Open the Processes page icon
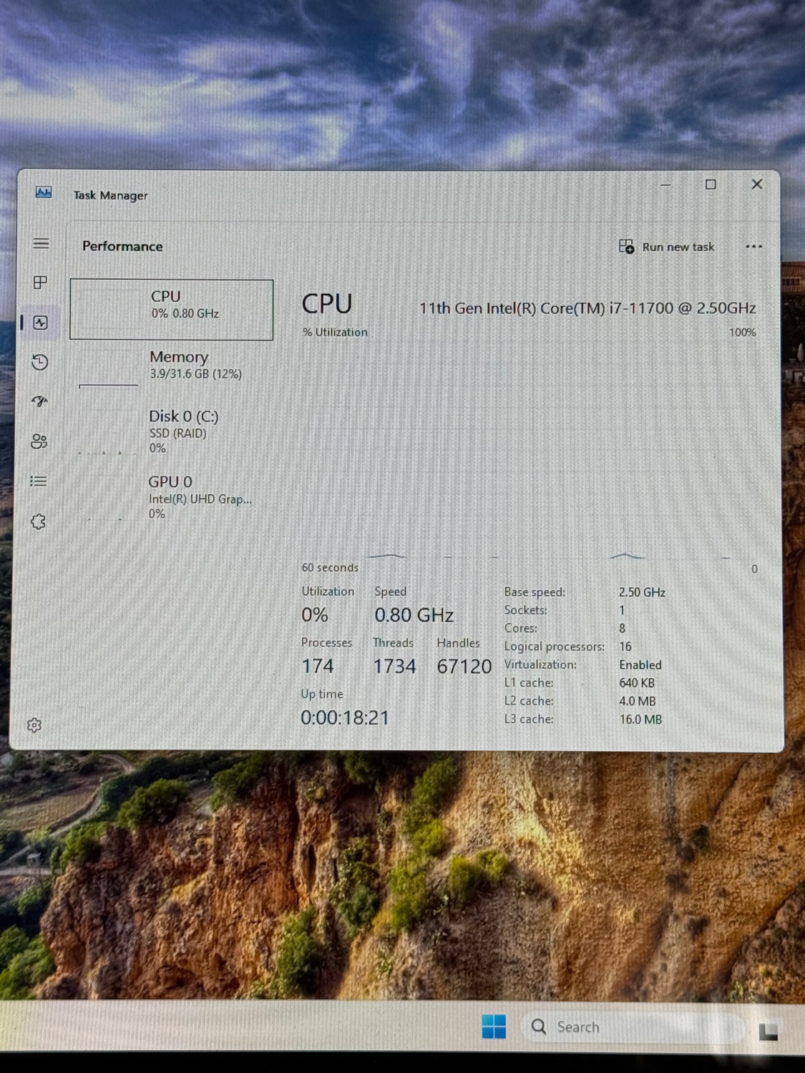The image size is (805, 1073). coord(41,283)
